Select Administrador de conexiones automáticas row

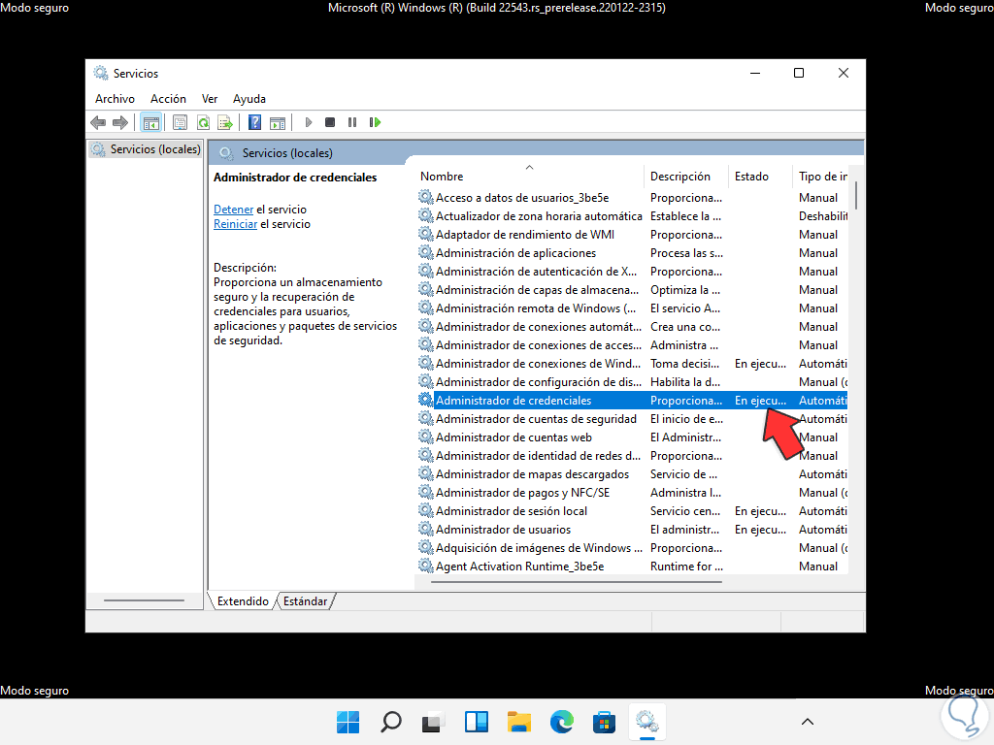632,326
